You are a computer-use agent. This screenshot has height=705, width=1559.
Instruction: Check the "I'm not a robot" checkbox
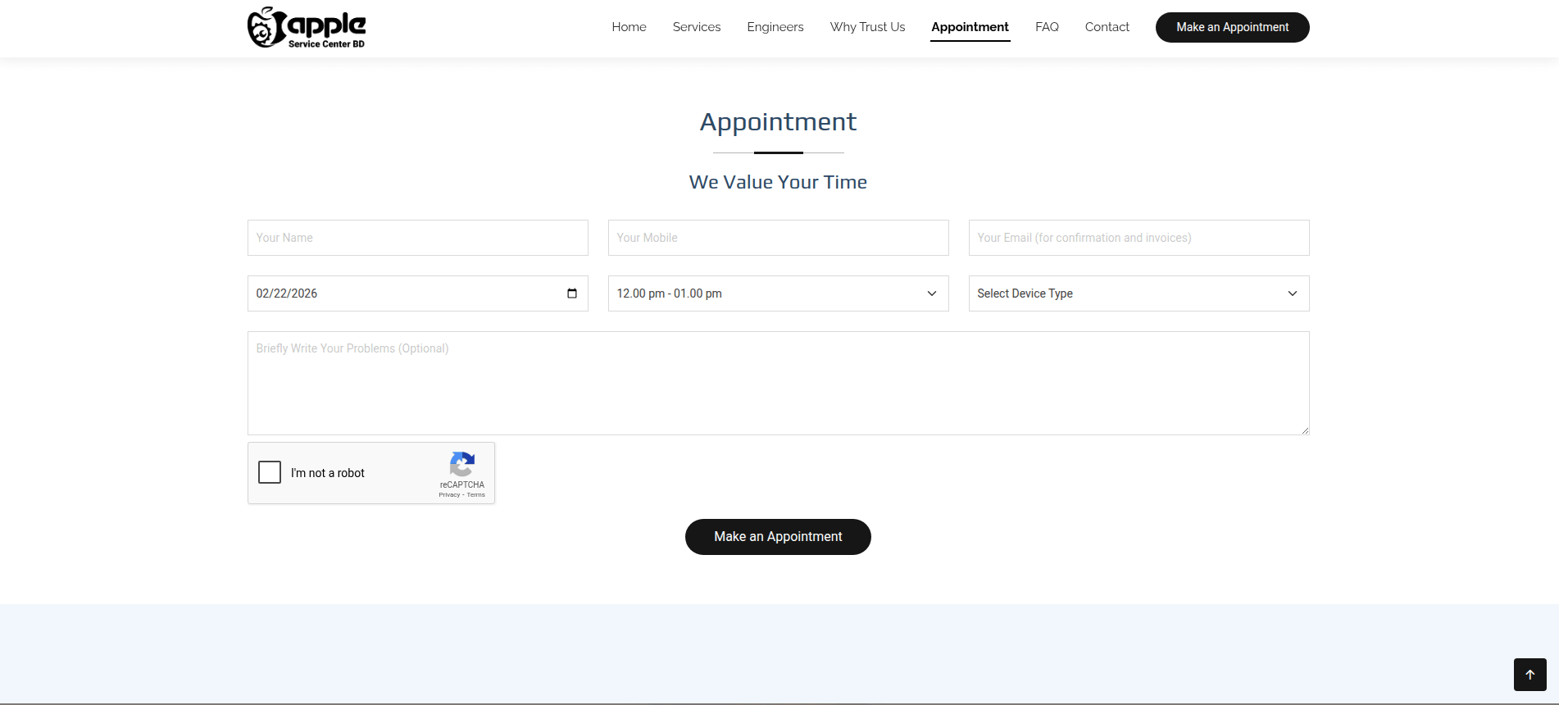270,472
